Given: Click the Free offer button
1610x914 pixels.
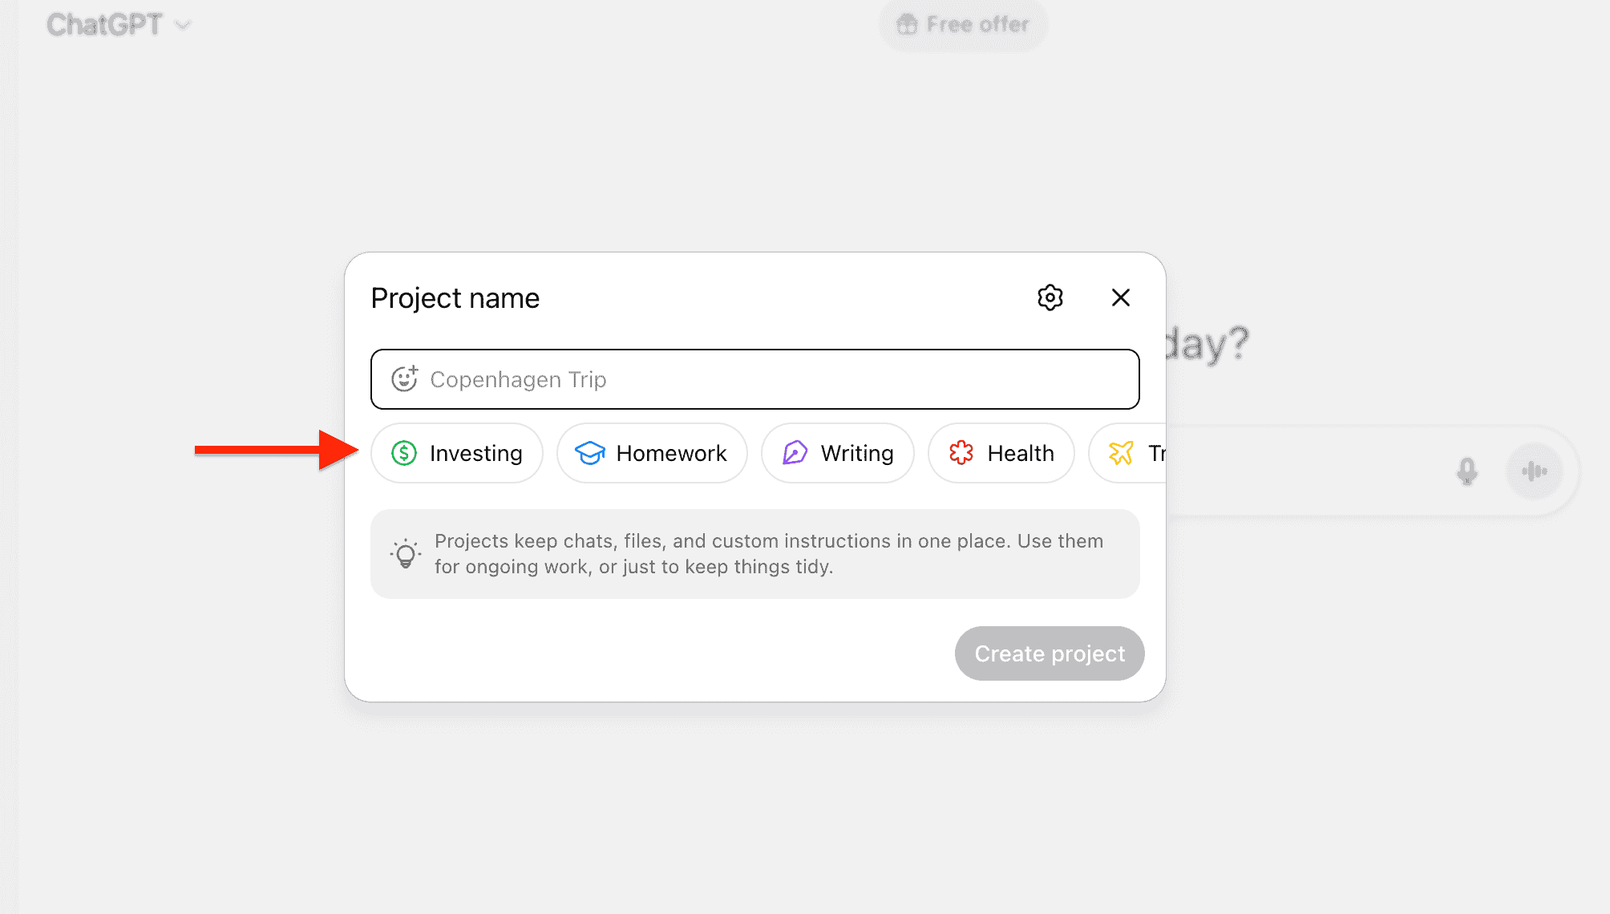Looking at the screenshot, I should pos(962,25).
